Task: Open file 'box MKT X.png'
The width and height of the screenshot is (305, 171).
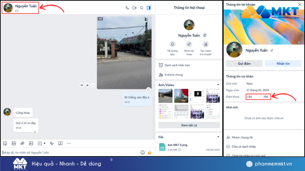Action: (189, 147)
